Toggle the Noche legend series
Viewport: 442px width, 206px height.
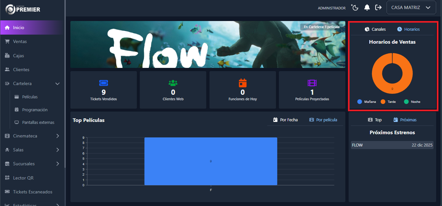(412, 102)
